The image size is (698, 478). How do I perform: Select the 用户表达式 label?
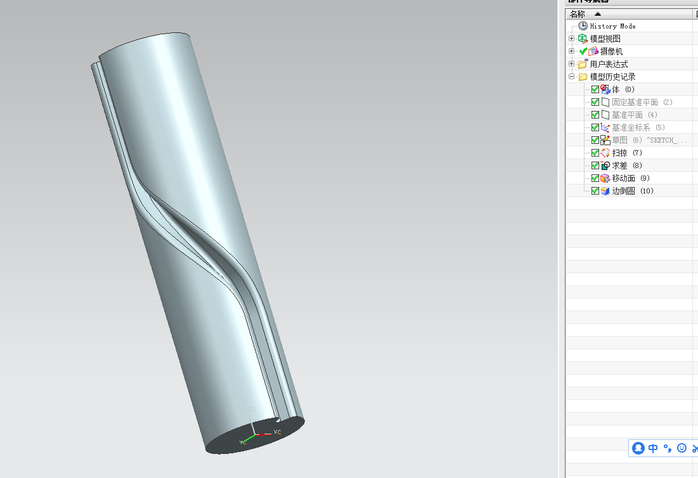pos(609,64)
